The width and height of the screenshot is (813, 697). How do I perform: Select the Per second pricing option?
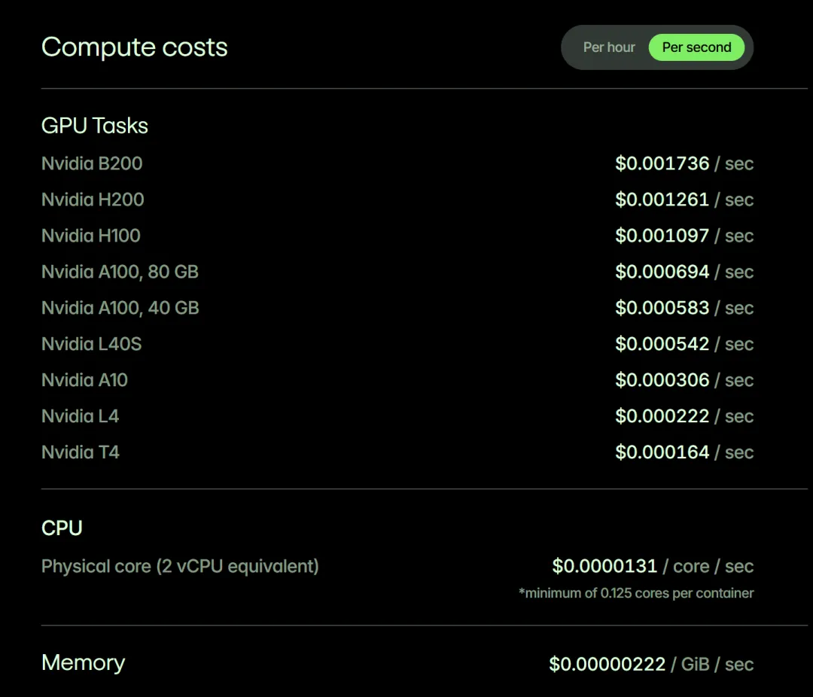(696, 47)
